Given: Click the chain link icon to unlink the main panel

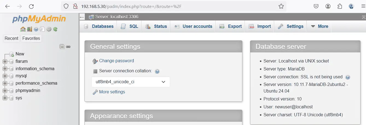Looking at the screenshot, I should pos(68,47).
